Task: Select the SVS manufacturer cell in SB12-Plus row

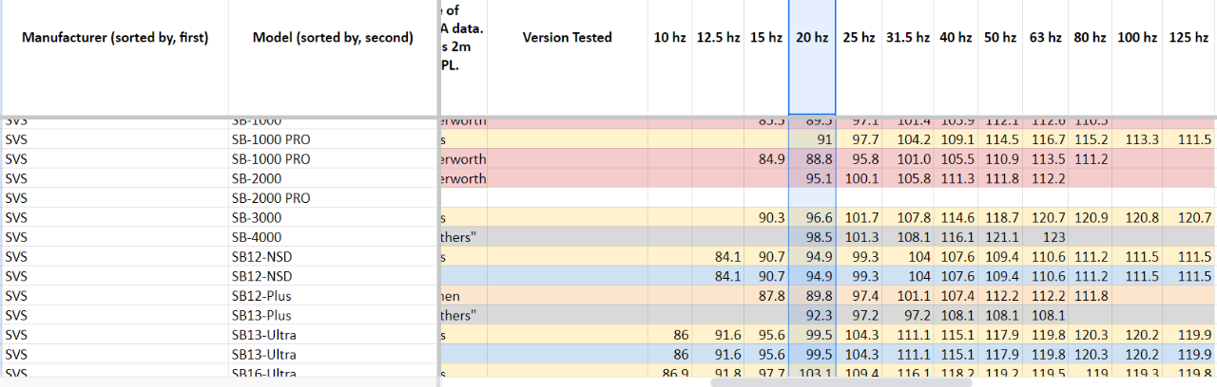Action: (x=115, y=296)
